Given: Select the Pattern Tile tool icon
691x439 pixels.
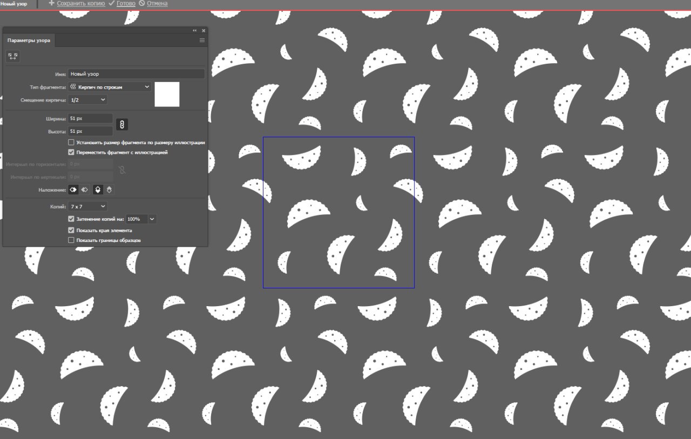Looking at the screenshot, I should [x=12, y=56].
